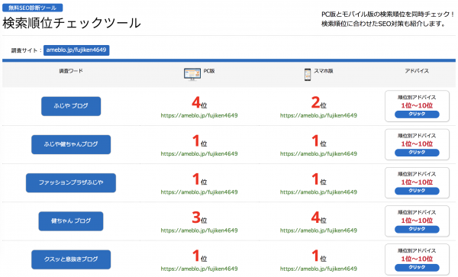Click the 1位 smartphone rank for ファッションプラザふじや

coord(319,179)
